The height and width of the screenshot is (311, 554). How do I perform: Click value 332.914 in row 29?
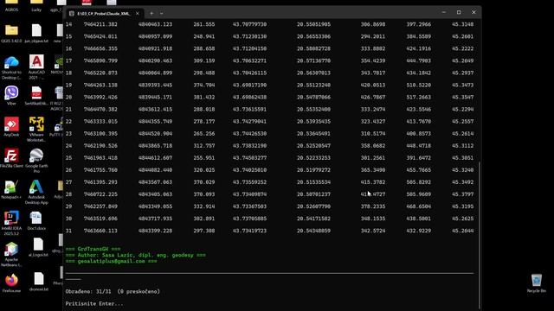coord(204,206)
